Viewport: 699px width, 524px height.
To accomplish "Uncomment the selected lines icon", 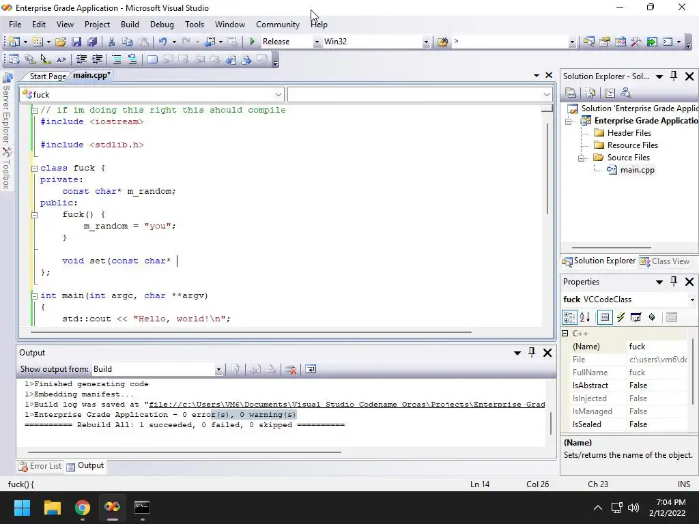I will (132, 59).
